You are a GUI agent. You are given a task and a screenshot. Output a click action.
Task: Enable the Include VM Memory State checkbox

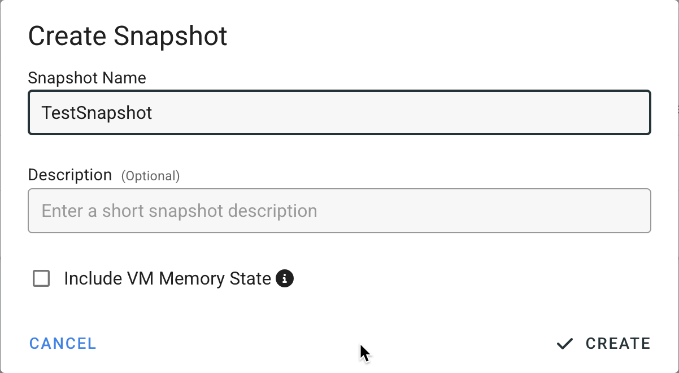coord(41,278)
